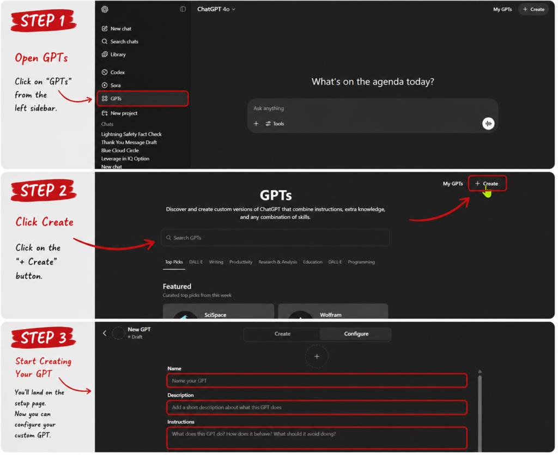This screenshot has width=558, height=455.
Task: Start a New chat from the sidebar top
Action: 117,28
